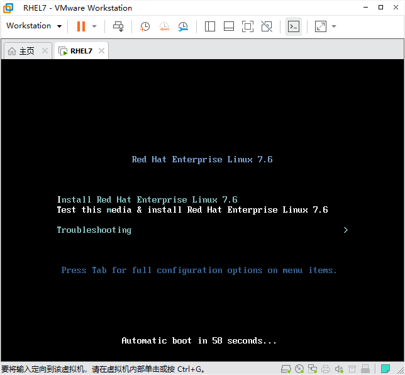Image resolution: width=405 pixels, height=375 pixels.
Task: Click the CD/DVD drive status icon
Action: [x=299, y=369]
